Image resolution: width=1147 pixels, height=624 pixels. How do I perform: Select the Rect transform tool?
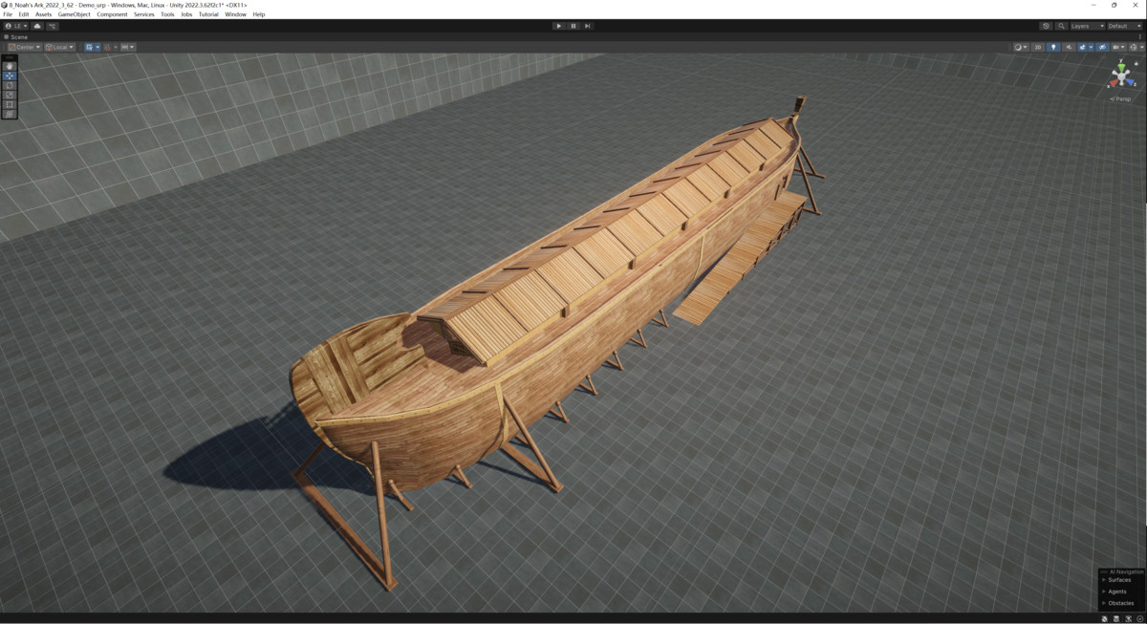point(10,104)
